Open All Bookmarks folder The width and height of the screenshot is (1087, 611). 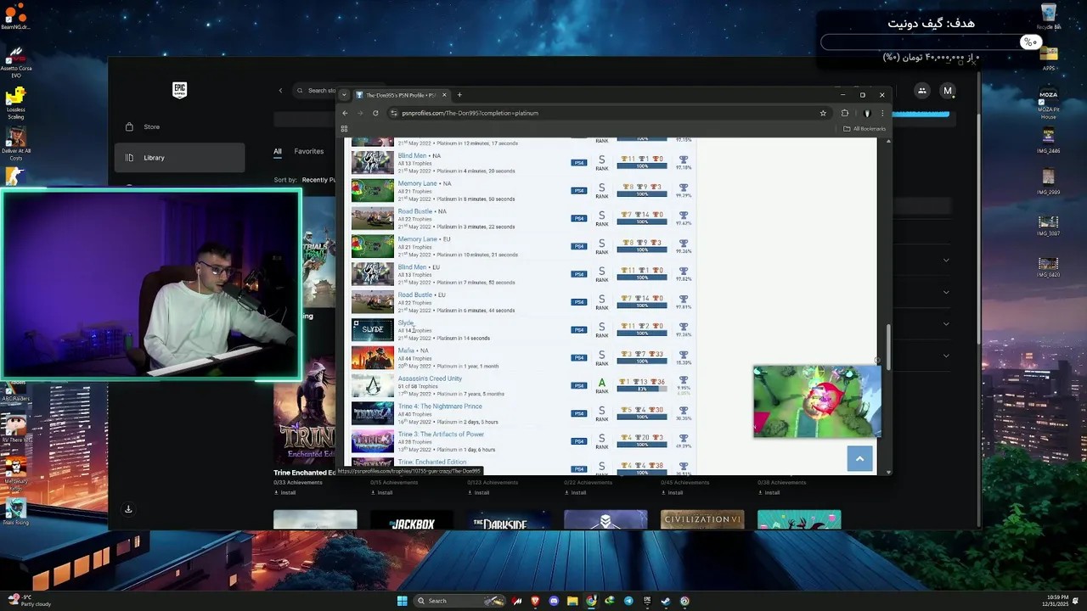click(865, 129)
